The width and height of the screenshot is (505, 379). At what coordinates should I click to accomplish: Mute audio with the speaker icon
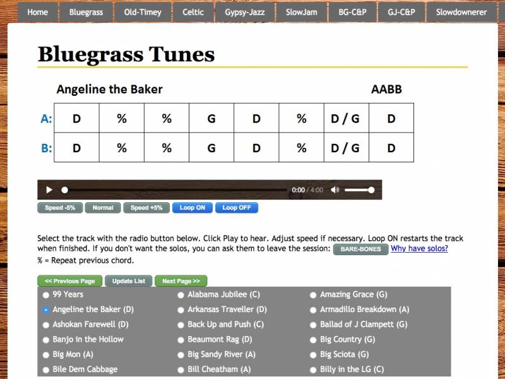coord(335,189)
